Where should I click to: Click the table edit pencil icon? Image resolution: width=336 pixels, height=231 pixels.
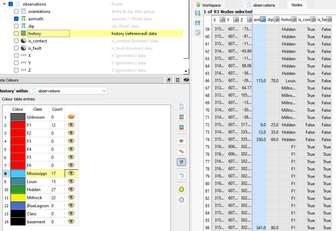(x=198, y=33)
